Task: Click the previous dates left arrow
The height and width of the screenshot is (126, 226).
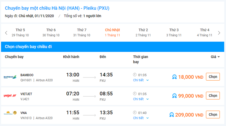Action: (x=6, y=33)
